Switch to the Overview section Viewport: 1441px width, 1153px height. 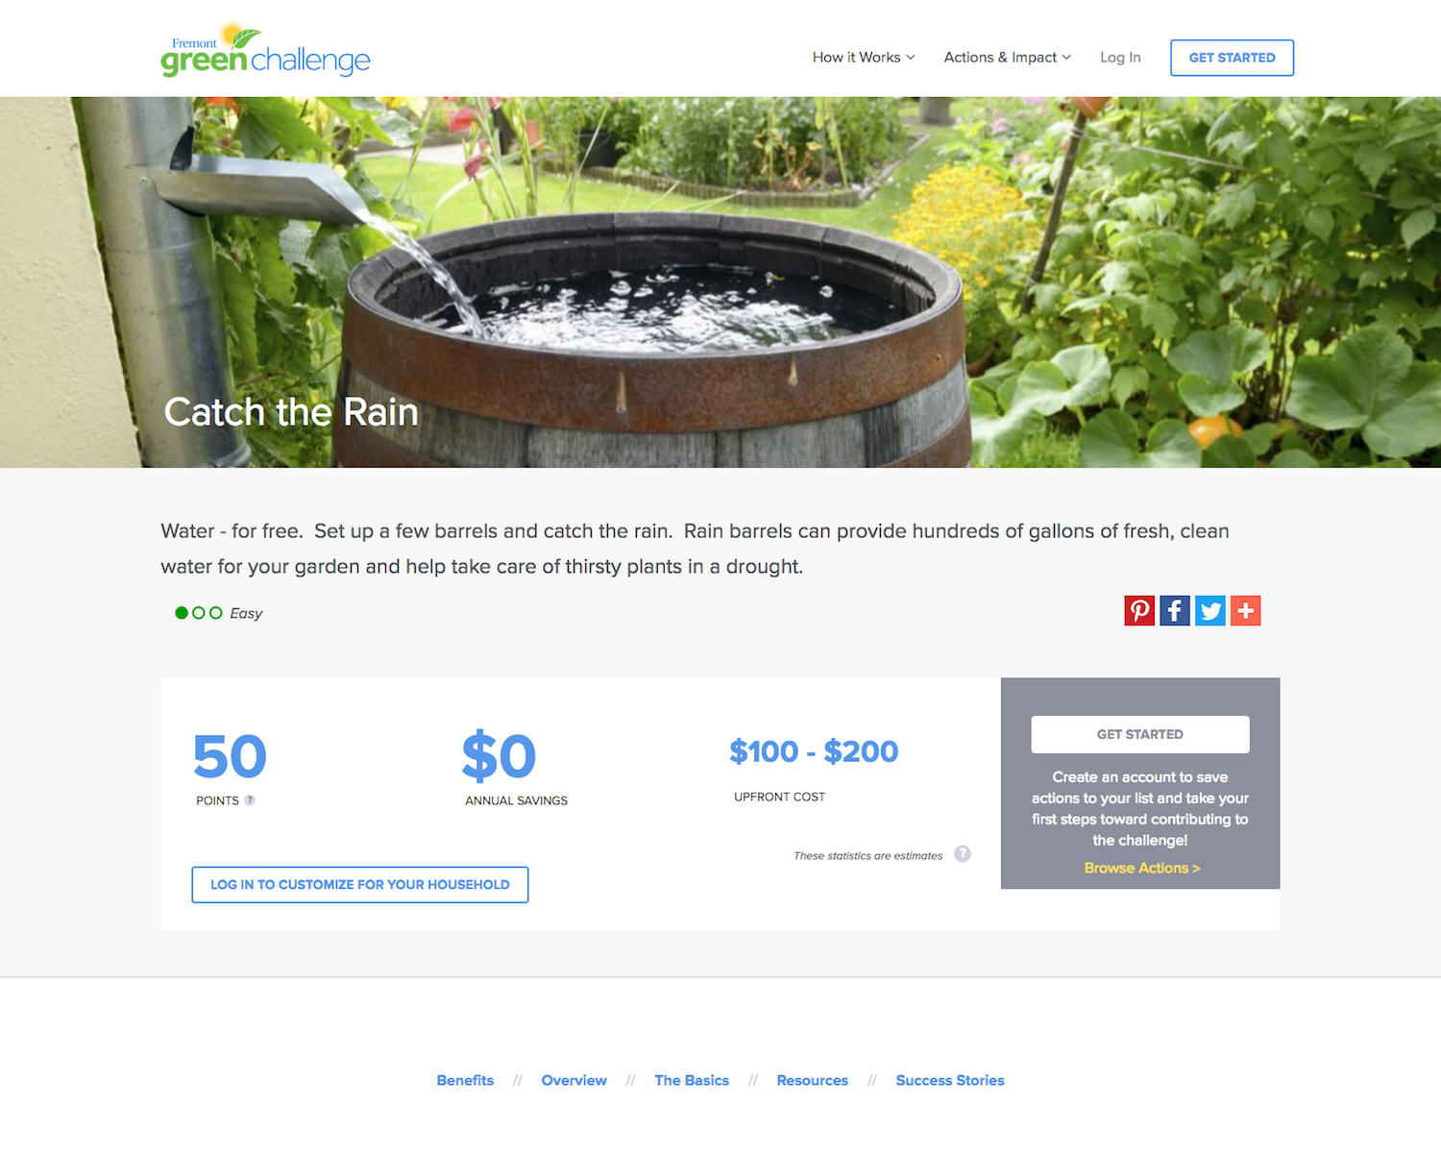pos(574,1080)
